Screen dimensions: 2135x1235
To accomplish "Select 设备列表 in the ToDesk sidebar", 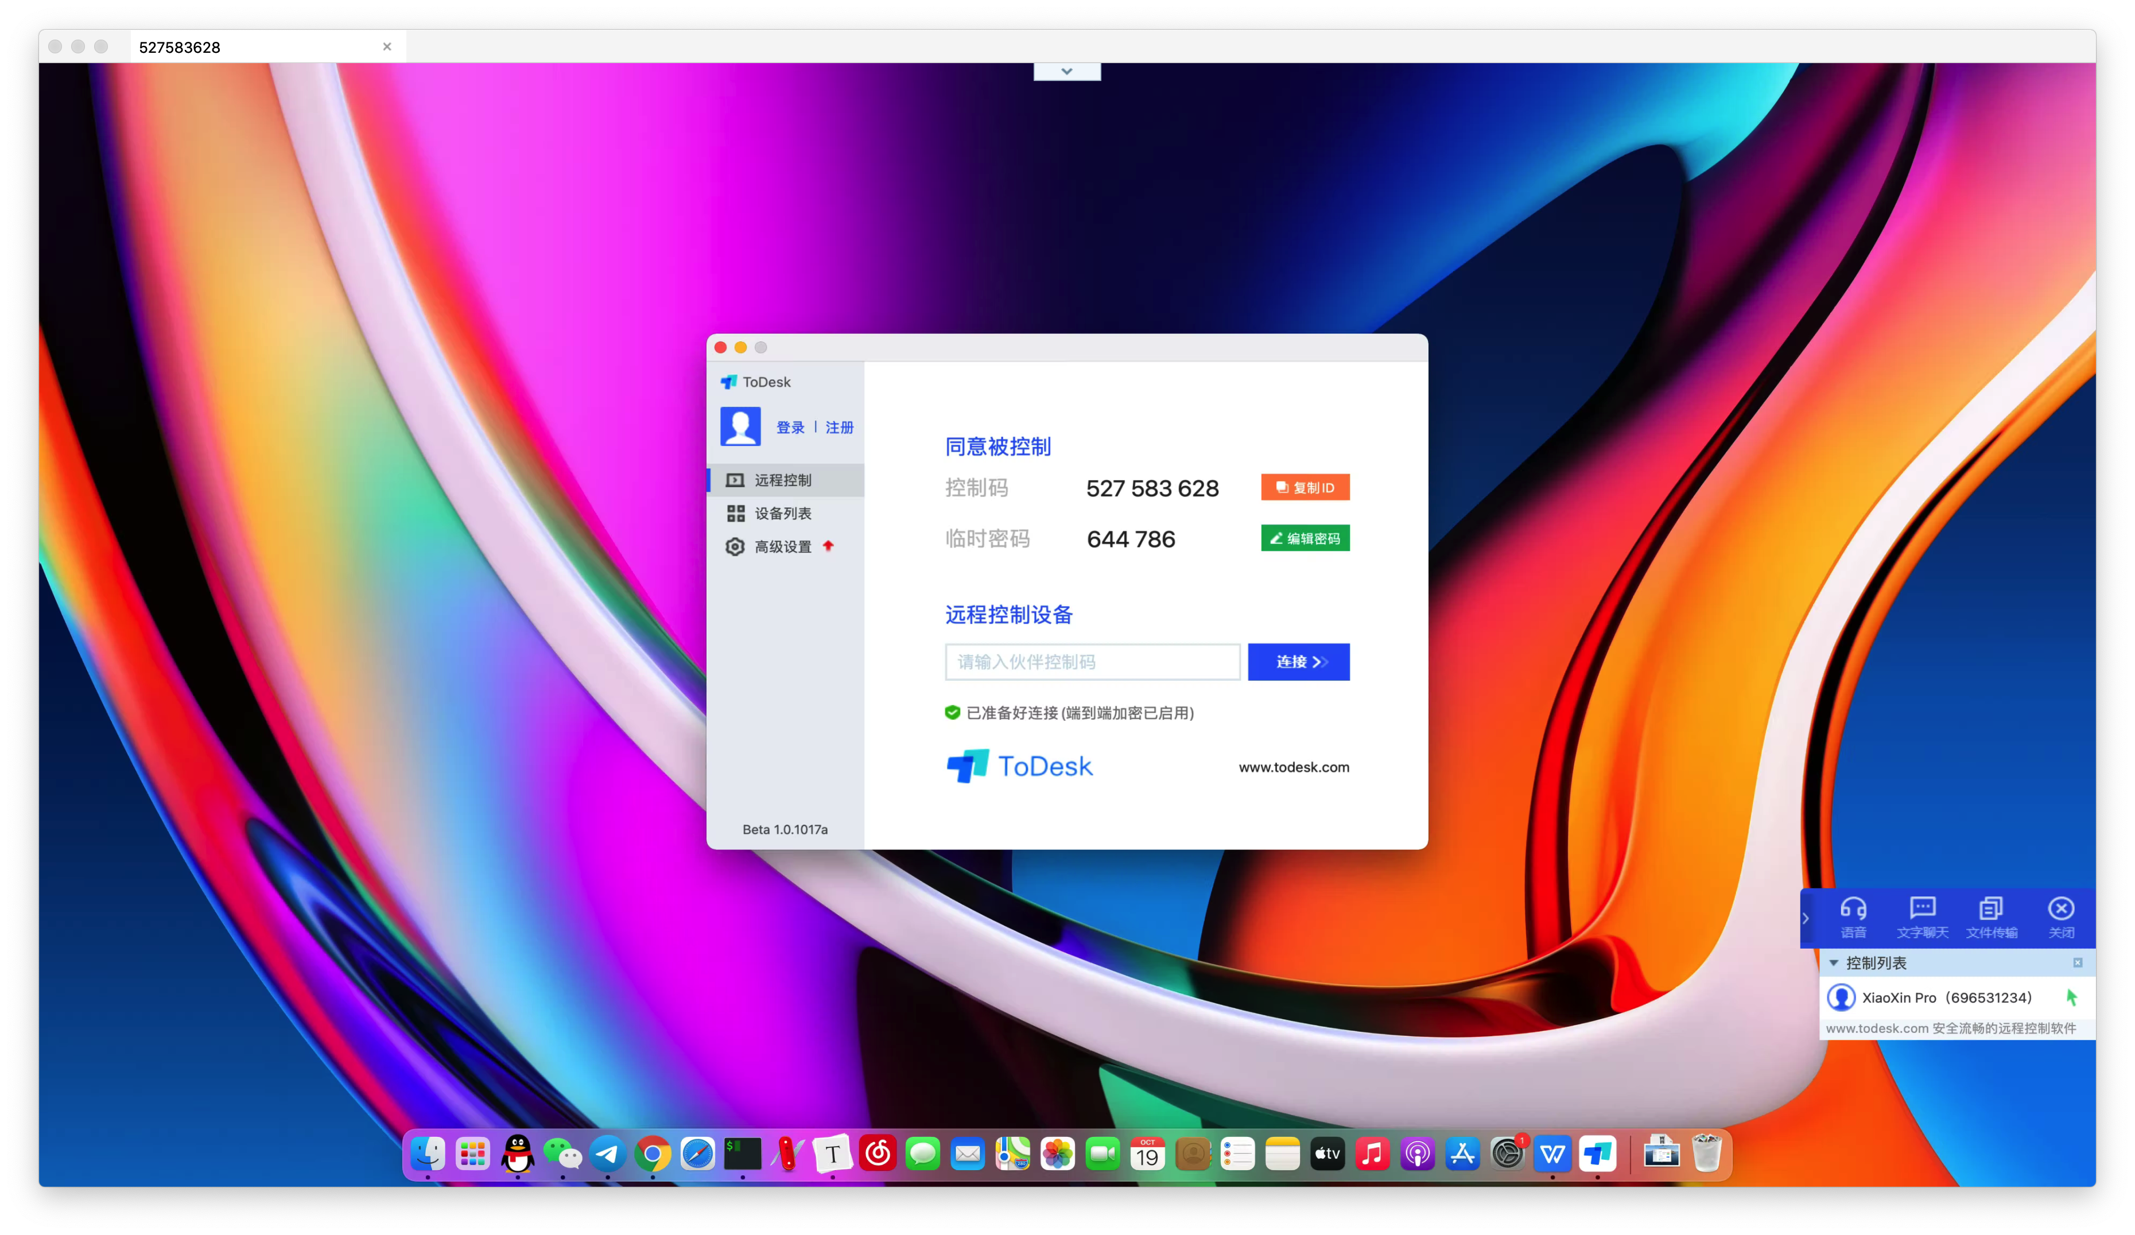I will pyautogui.click(x=785, y=513).
